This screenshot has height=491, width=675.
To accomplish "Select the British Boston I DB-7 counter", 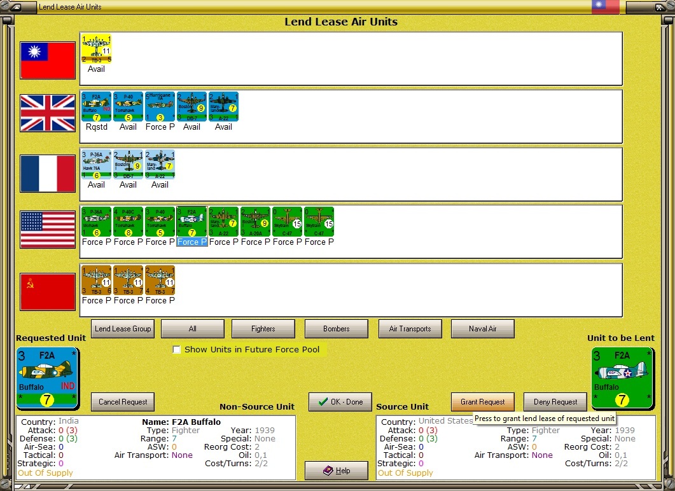I will coord(192,107).
